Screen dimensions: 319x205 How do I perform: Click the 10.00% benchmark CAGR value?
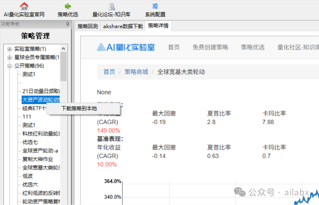(x=107, y=165)
